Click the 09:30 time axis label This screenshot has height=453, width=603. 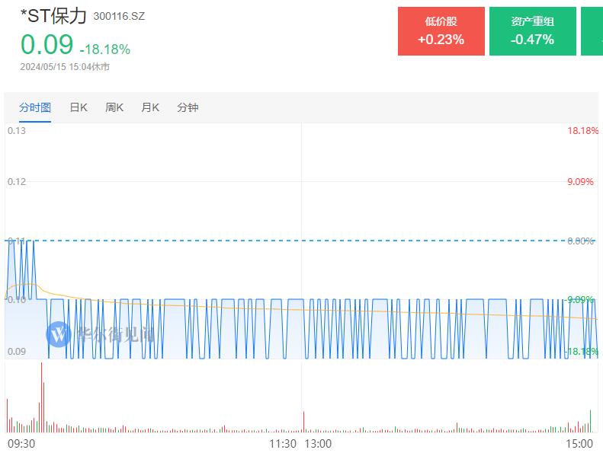tap(21, 444)
